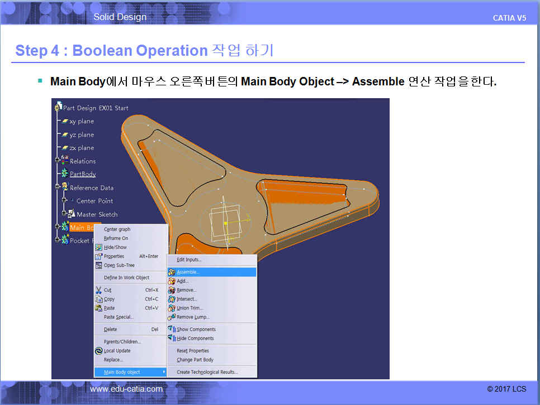Viewport: 540px width, 405px height.
Task: Select Hide Components in the submenu
Action: [195, 338]
